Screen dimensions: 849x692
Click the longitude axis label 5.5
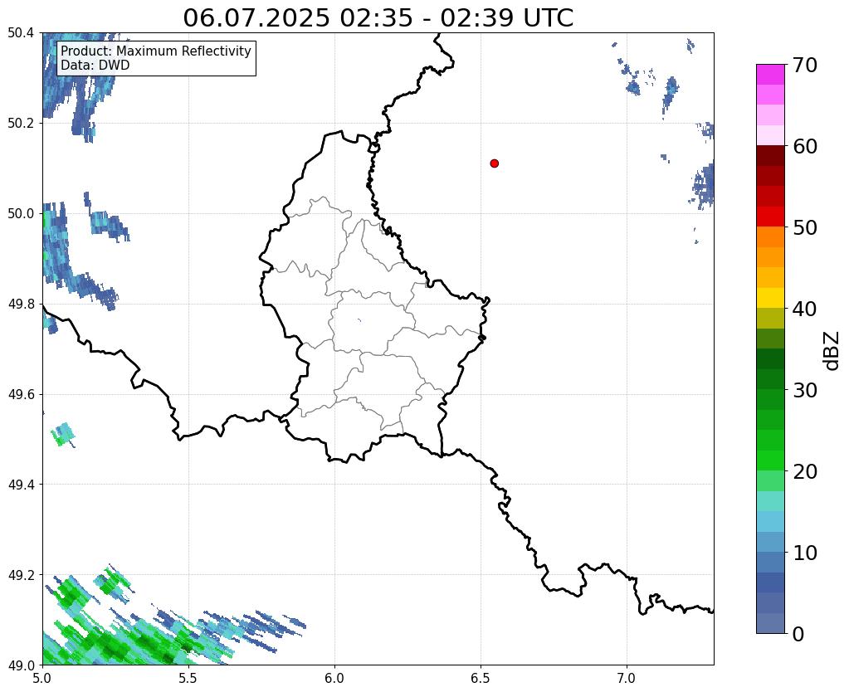[x=188, y=678]
